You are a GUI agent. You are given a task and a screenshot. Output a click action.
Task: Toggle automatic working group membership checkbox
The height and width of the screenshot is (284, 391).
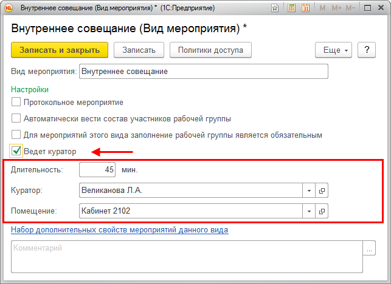point(16,118)
